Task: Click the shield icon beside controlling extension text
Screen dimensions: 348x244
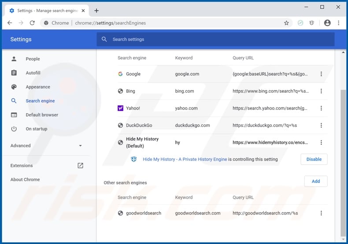Action: pos(133,159)
